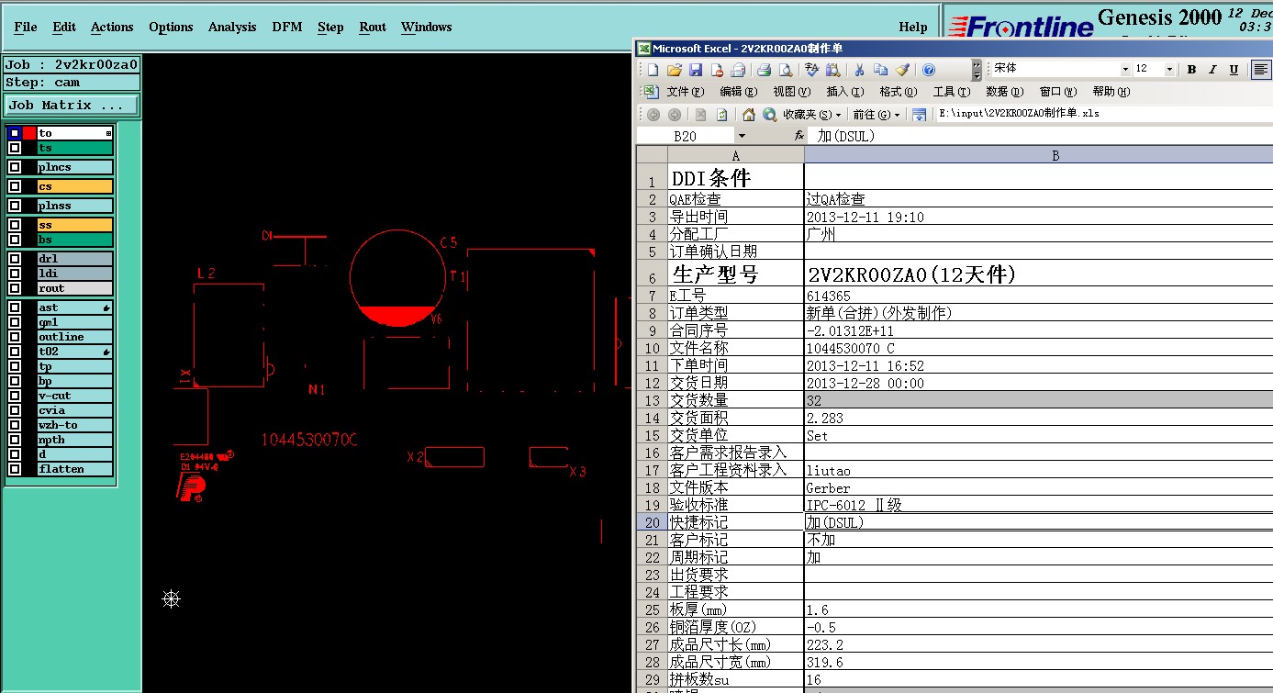The width and height of the screenshot is (1273, 693).
Task: Click the align left icon
Action: point(1262,70)
